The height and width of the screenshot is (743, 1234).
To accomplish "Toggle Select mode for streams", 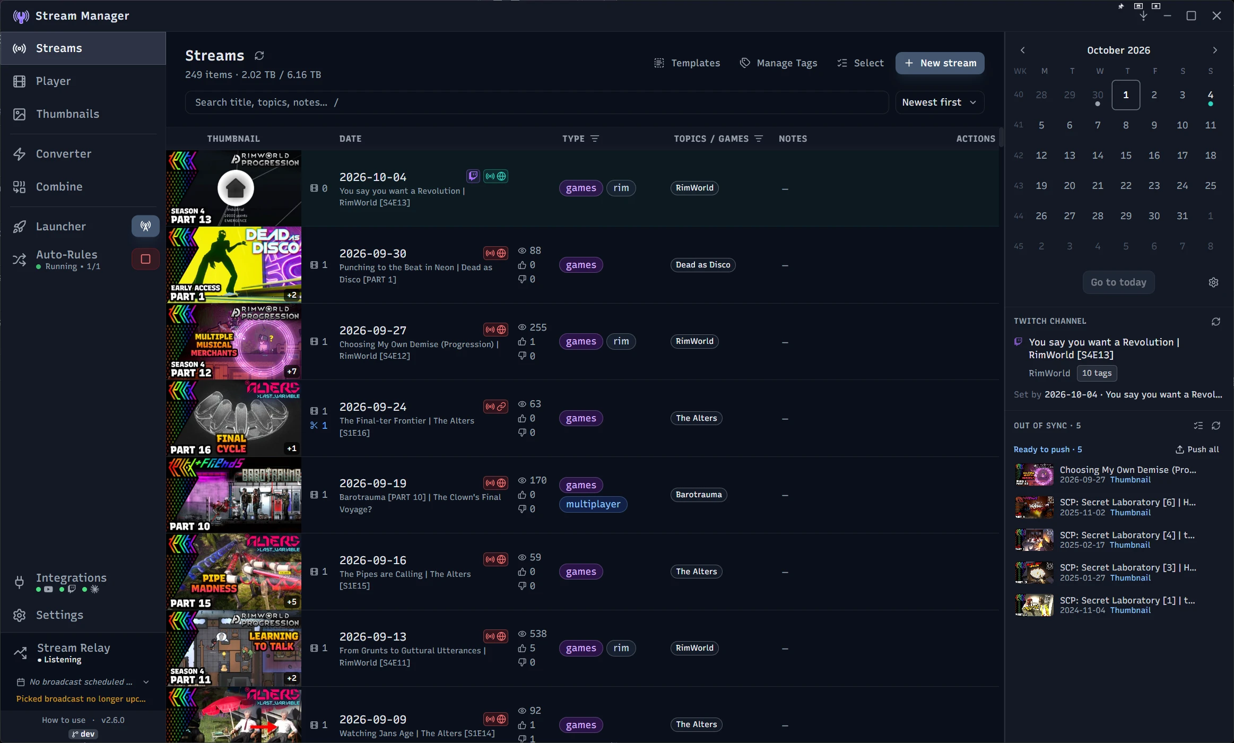I will [x=860, y=63].
